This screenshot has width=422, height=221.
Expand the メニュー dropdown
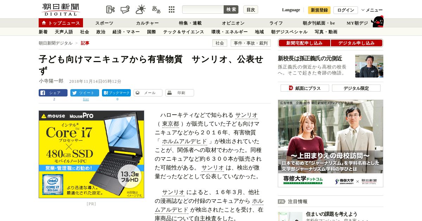point(372,10)
